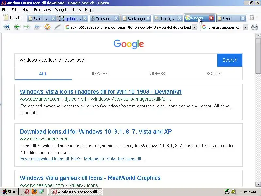Image resolution: width=261 pixels, height=196 pixels.
Task: Open the search engine field dropdown
Action: [246, 27]
